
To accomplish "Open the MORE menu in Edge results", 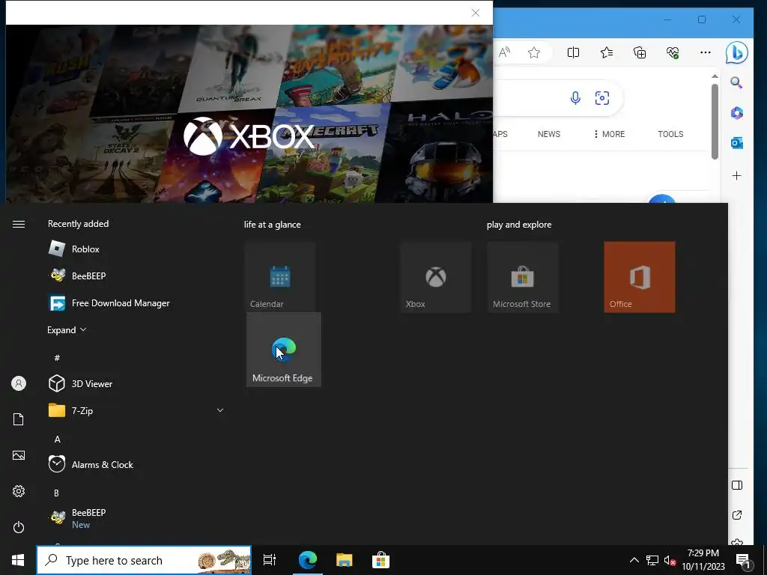I will pyautogui.click(x=609, y=134).
